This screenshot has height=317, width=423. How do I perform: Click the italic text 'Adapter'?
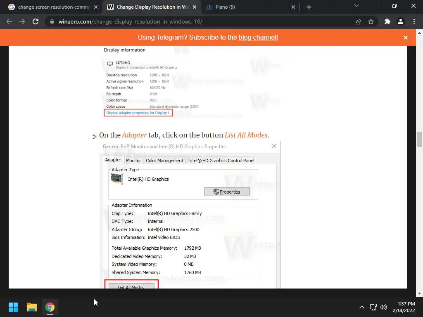click(x=134, y=135)
